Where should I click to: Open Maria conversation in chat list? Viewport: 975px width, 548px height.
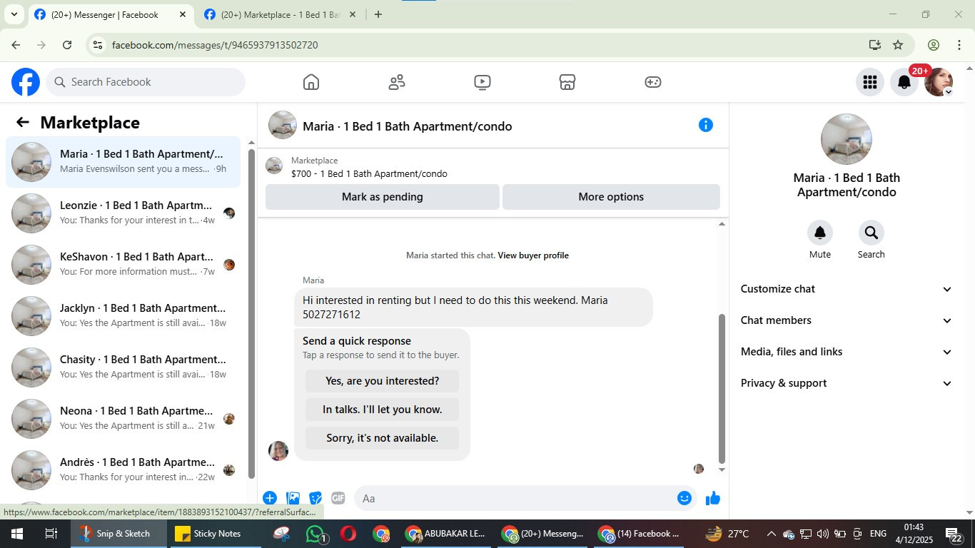pos(123,162)
